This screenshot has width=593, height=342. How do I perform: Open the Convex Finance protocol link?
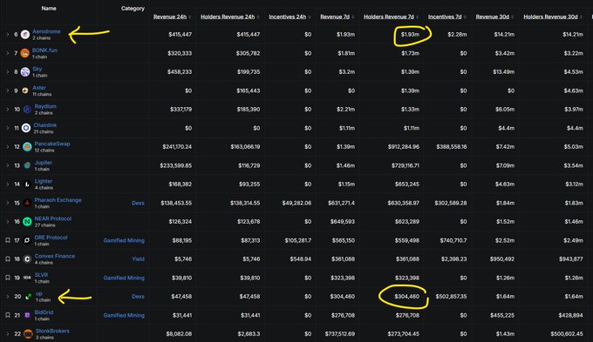click(54, 256)
